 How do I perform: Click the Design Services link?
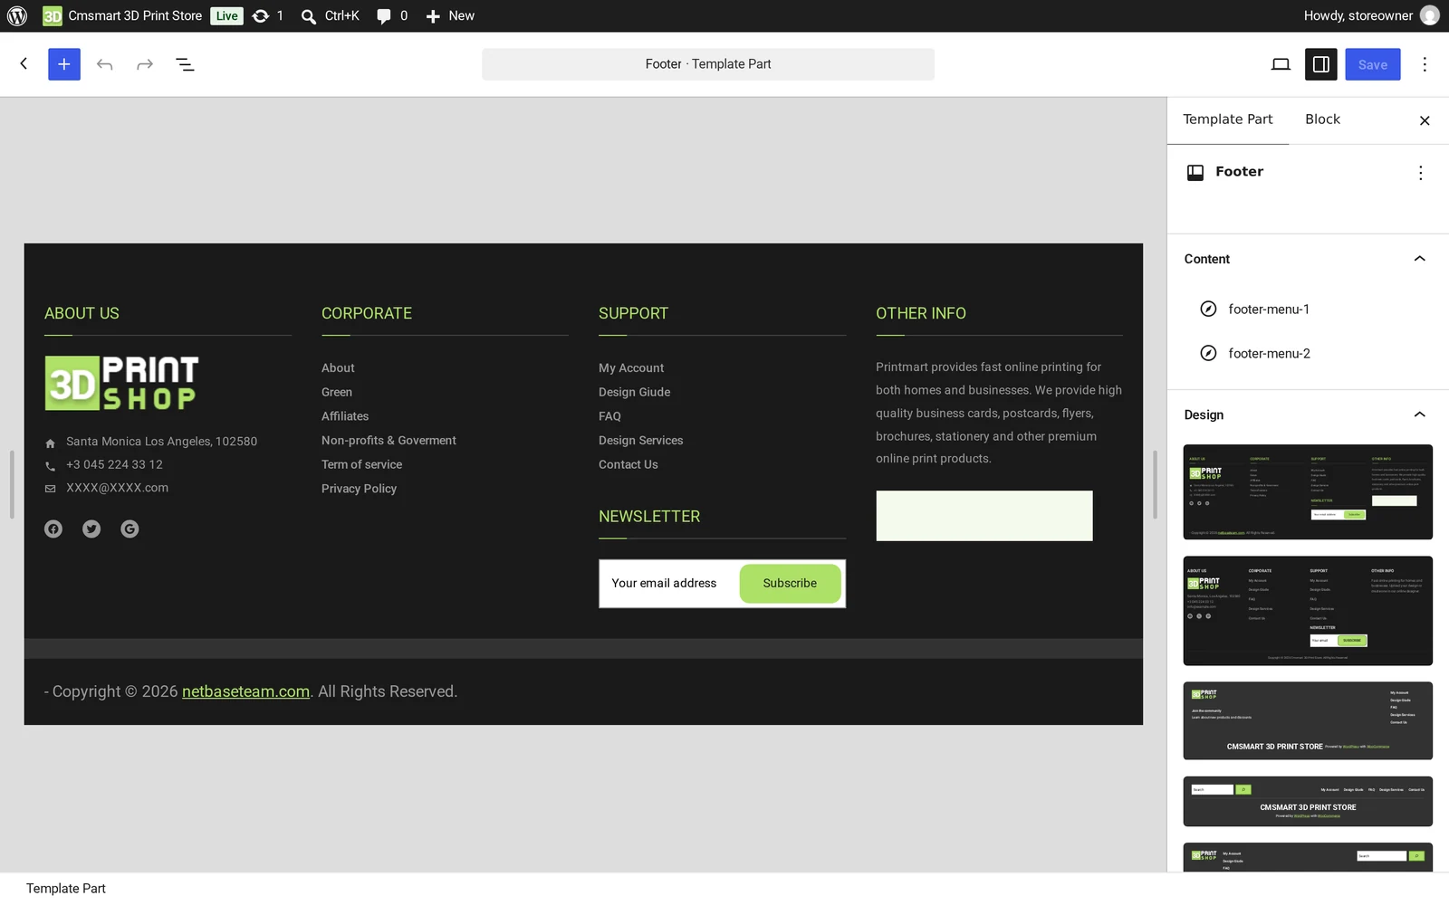coord(640,441)
